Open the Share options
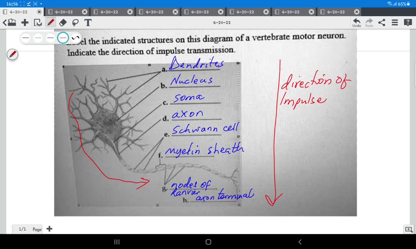The width and height of the screenshot is (416, 249). click(381, 23)
